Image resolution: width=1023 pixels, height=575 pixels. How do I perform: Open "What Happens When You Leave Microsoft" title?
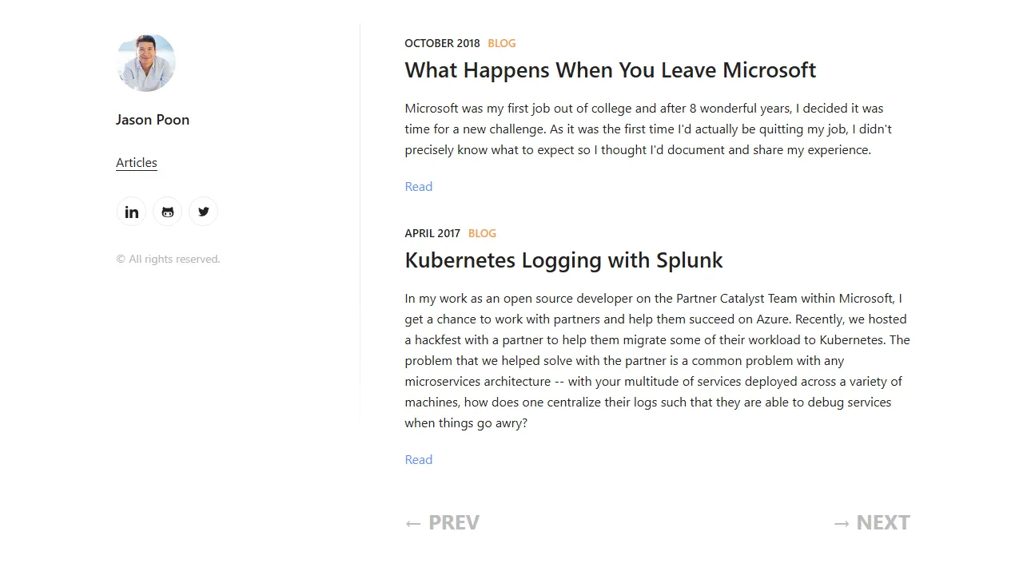tap(610, 70)
